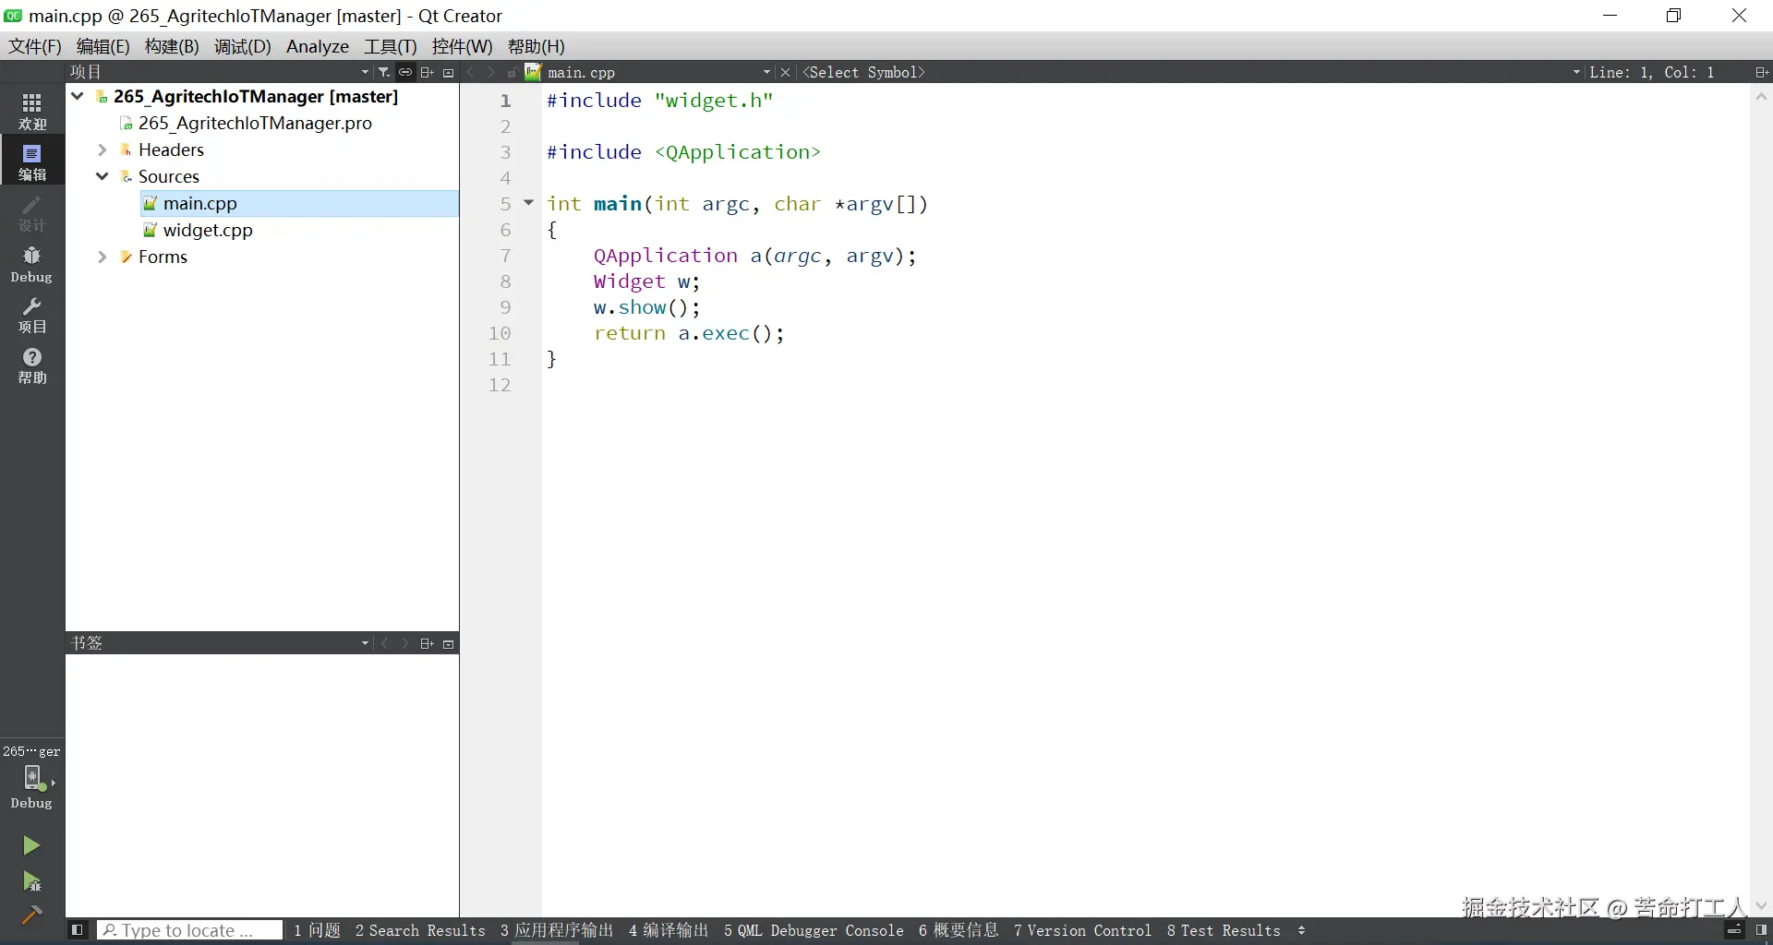Screen dimensions: 1773x945
Task: Place cursor on line 10 return statement
Action: click(689, 333)
